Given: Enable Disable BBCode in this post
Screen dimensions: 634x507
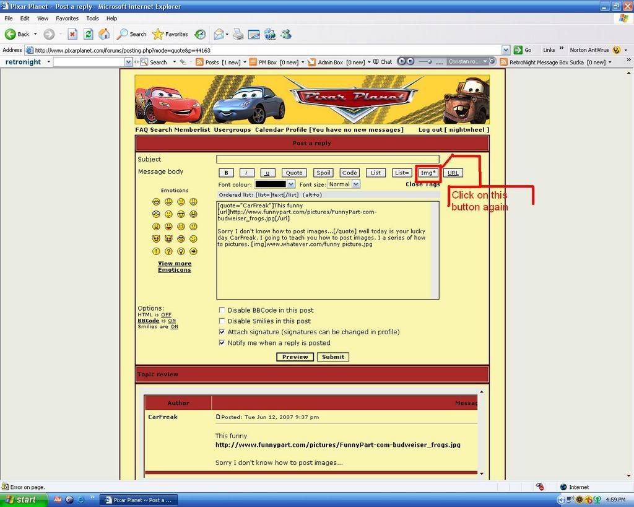Looking at the screenshot, I should pos(222,310).
